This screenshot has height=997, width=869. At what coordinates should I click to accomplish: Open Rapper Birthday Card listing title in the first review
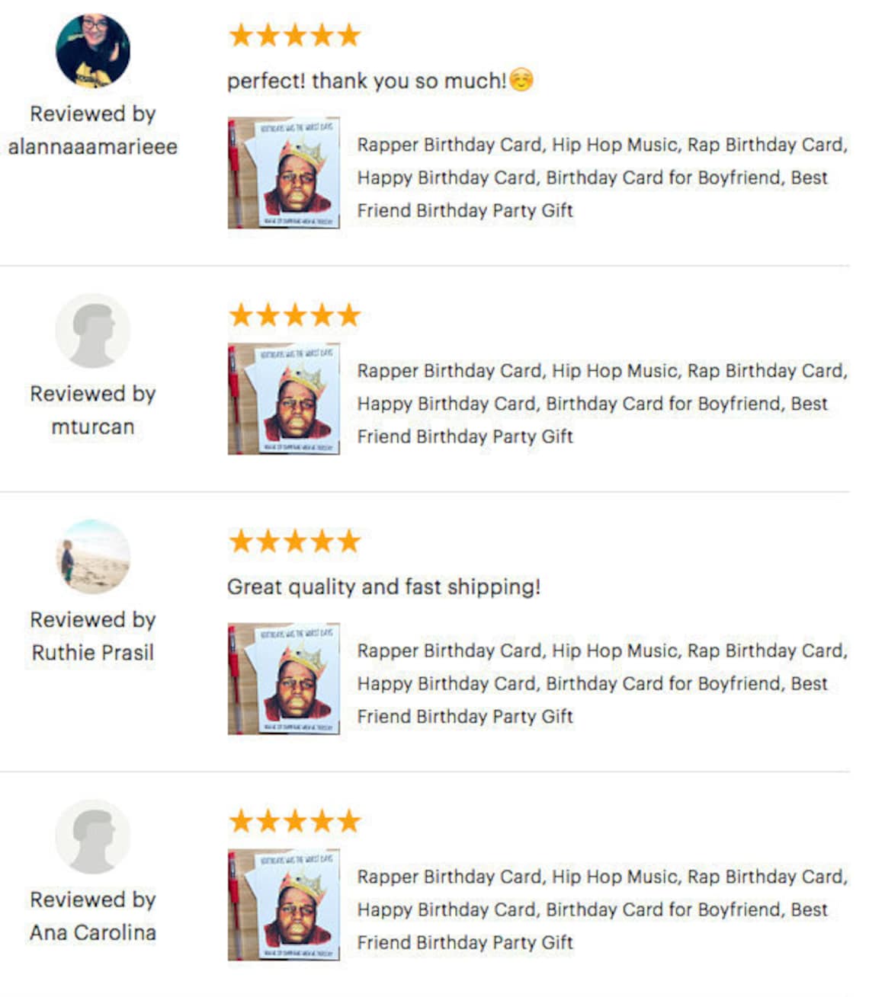click(x=602, y=177)
